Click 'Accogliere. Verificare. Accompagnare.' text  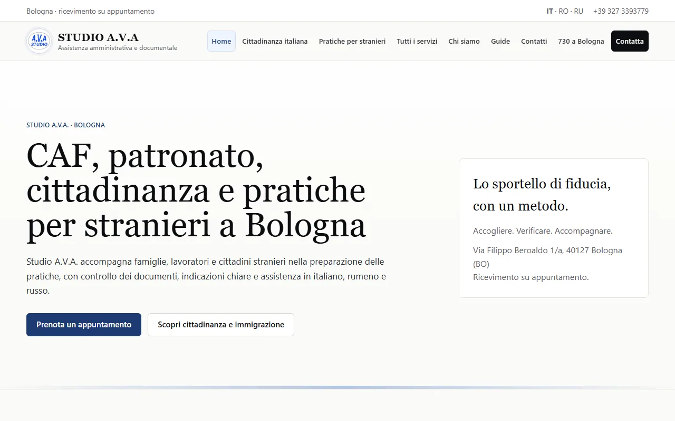coord(543,231)
